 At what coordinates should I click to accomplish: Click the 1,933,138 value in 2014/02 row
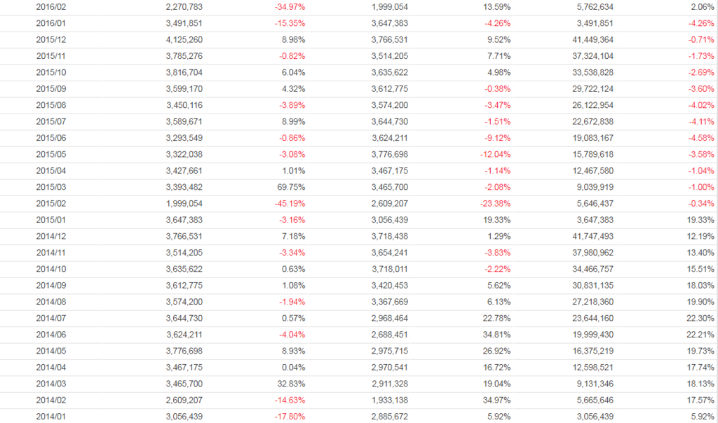388,400
